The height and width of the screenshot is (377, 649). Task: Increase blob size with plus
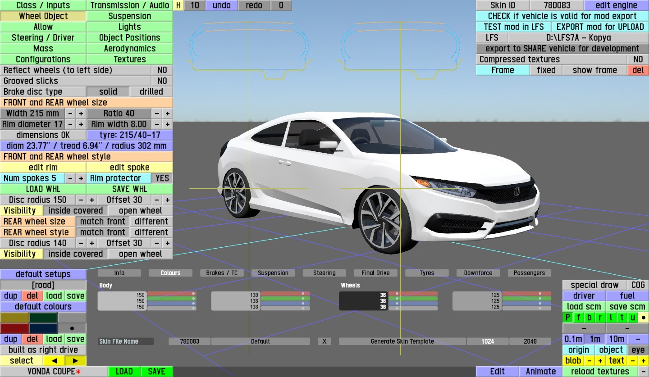pyautogui.click(x=600, y=361)
